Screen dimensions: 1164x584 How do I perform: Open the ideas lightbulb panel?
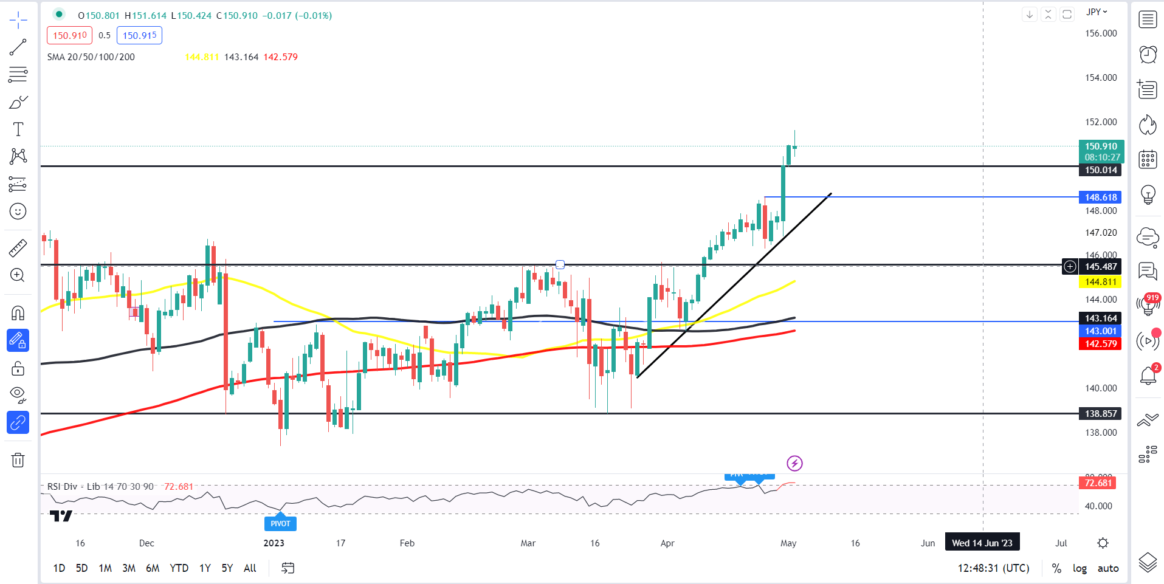point(1148,195)
